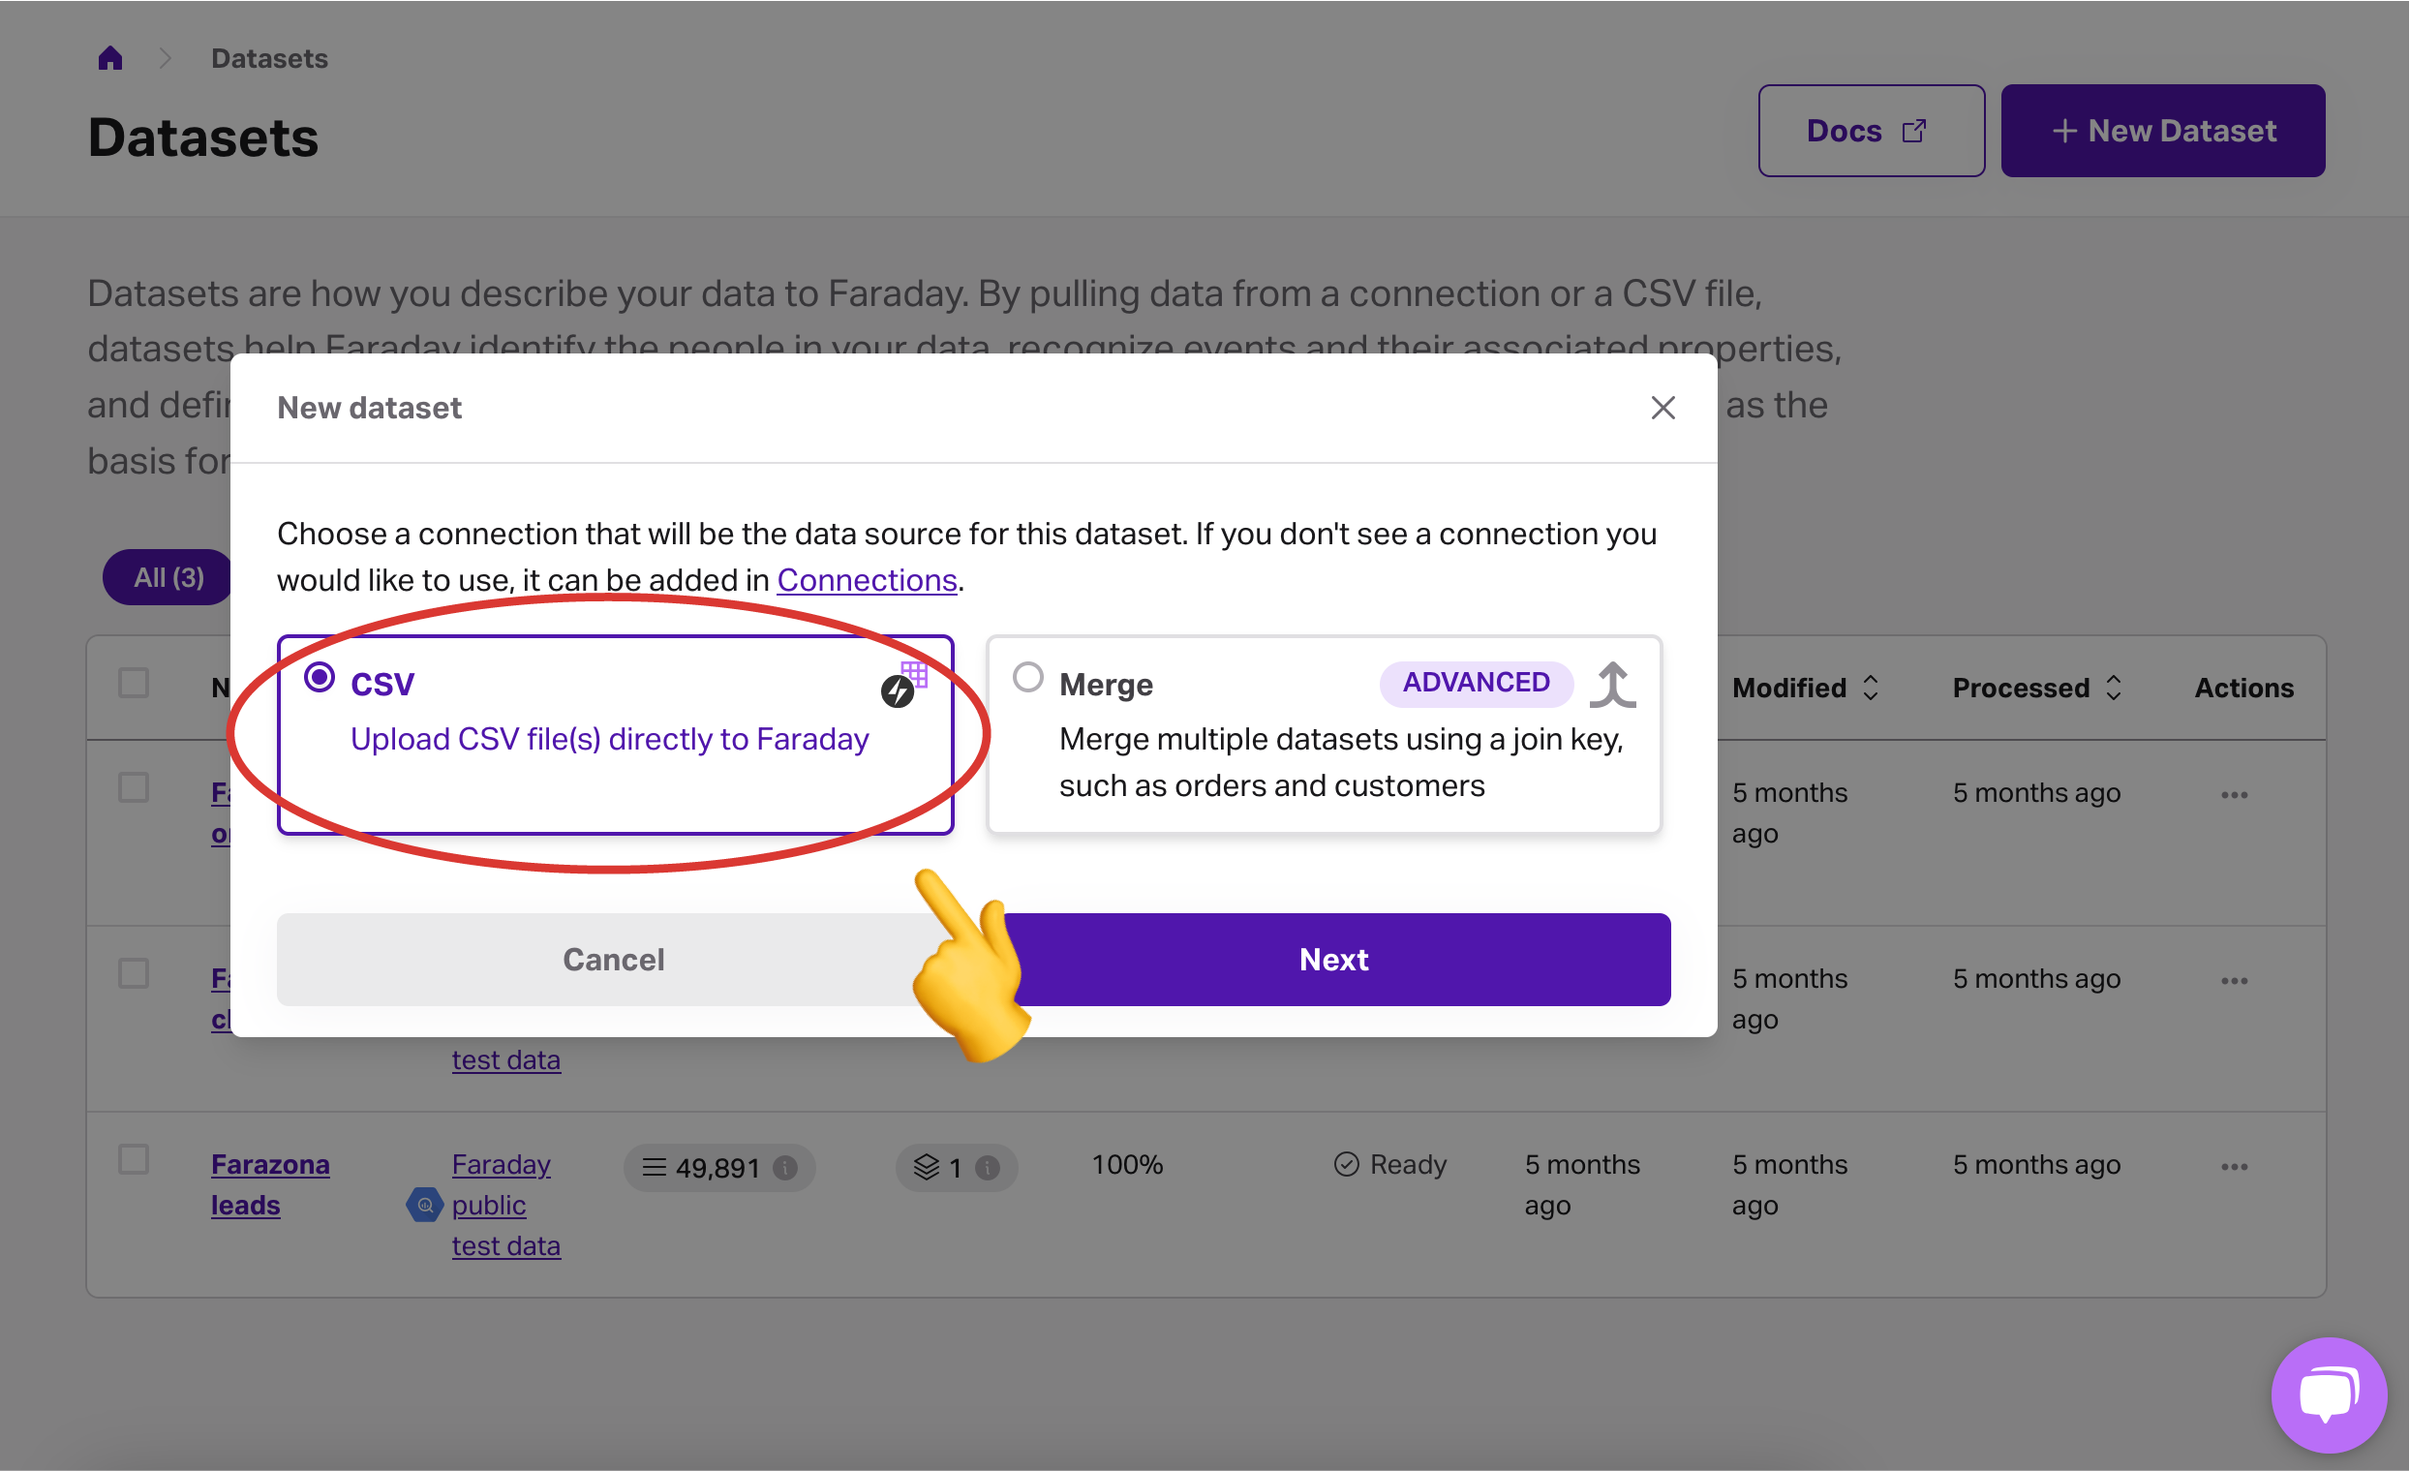Select the All (3) filter tab

tap(168, 577)
